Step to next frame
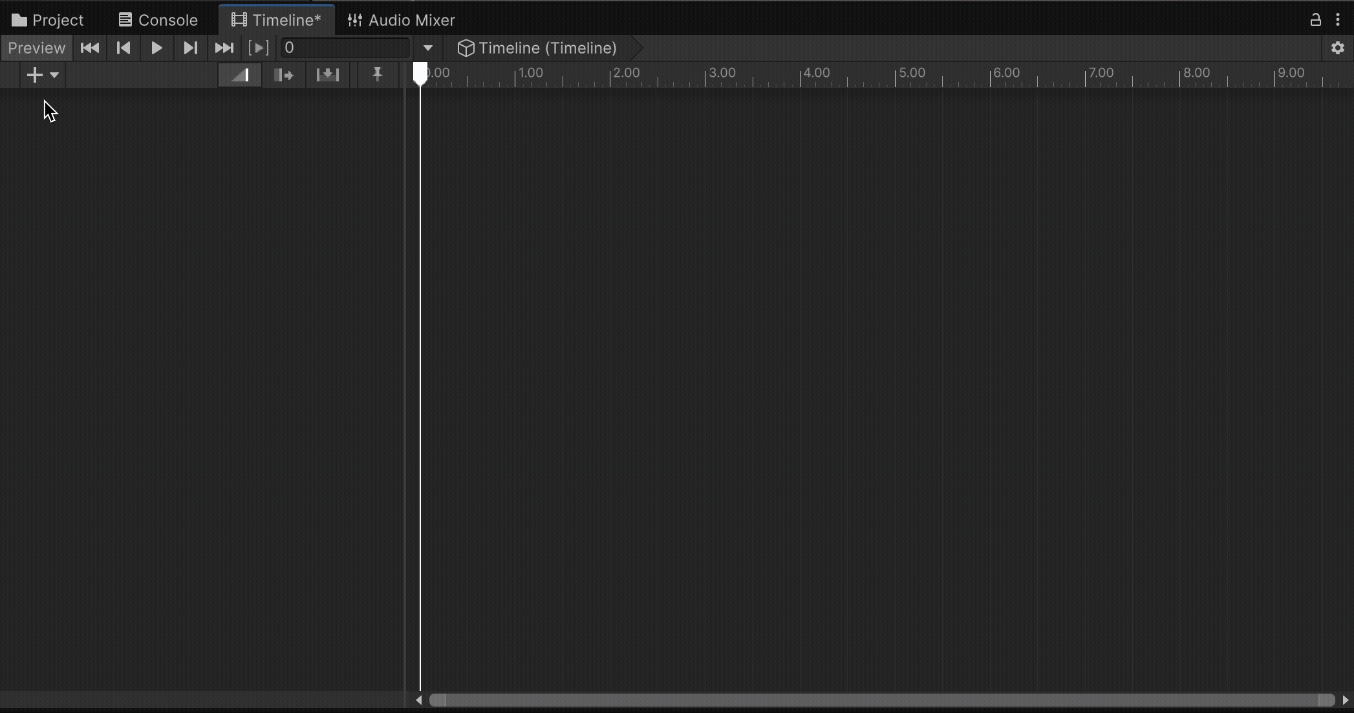The height and width of the screenshot is (713, 1354). tap(190, 48)
